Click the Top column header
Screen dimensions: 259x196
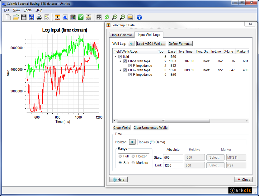162,52
